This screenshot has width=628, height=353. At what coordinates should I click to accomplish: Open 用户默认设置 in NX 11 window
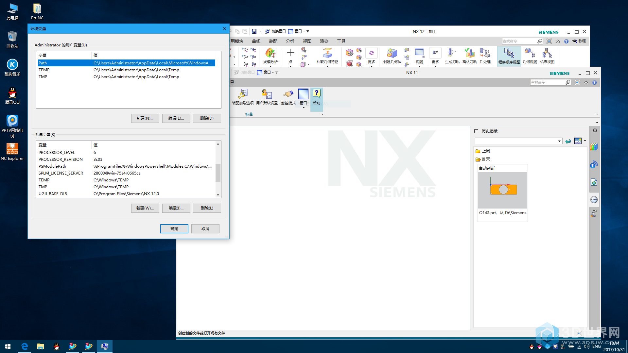click(267, 97)
